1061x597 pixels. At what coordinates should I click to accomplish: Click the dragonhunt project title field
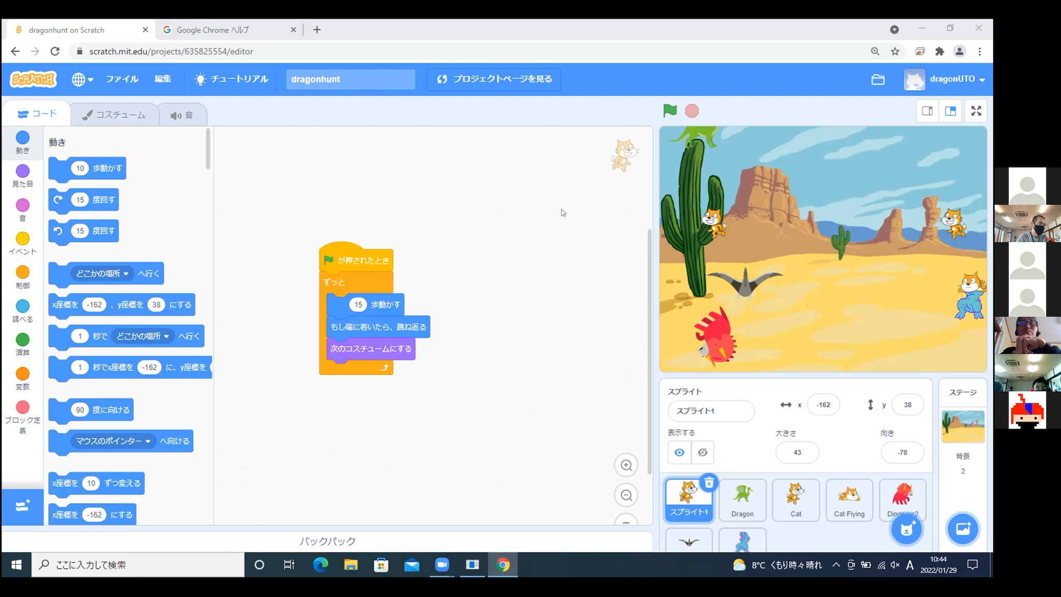click(x=351, y=79)
